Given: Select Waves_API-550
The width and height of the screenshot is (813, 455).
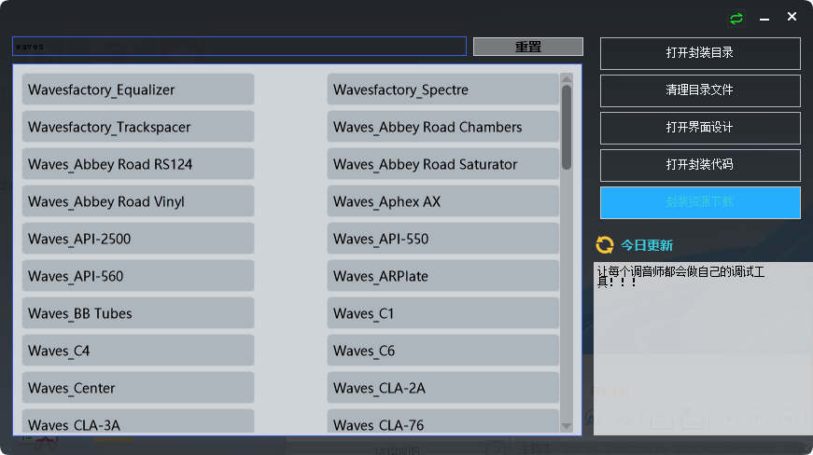Looking at the screenshot, I should [x=442, y=239].
